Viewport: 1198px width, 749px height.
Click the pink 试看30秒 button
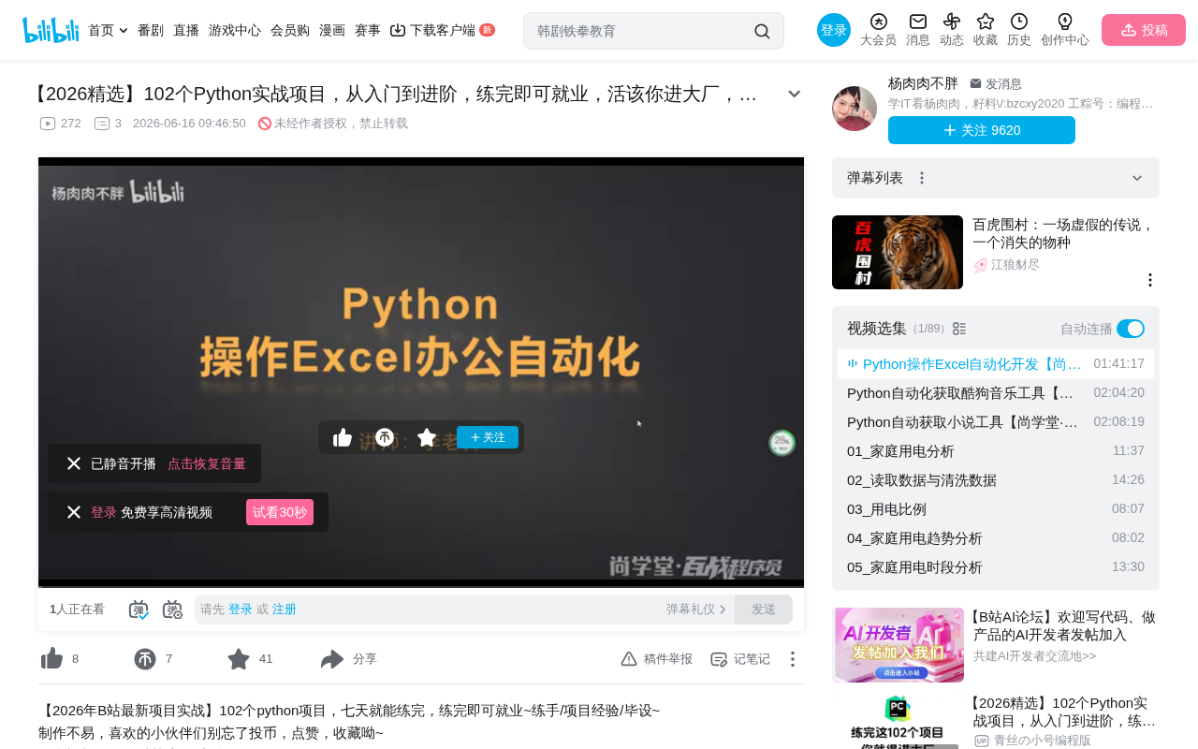click(x=280, y=512)
